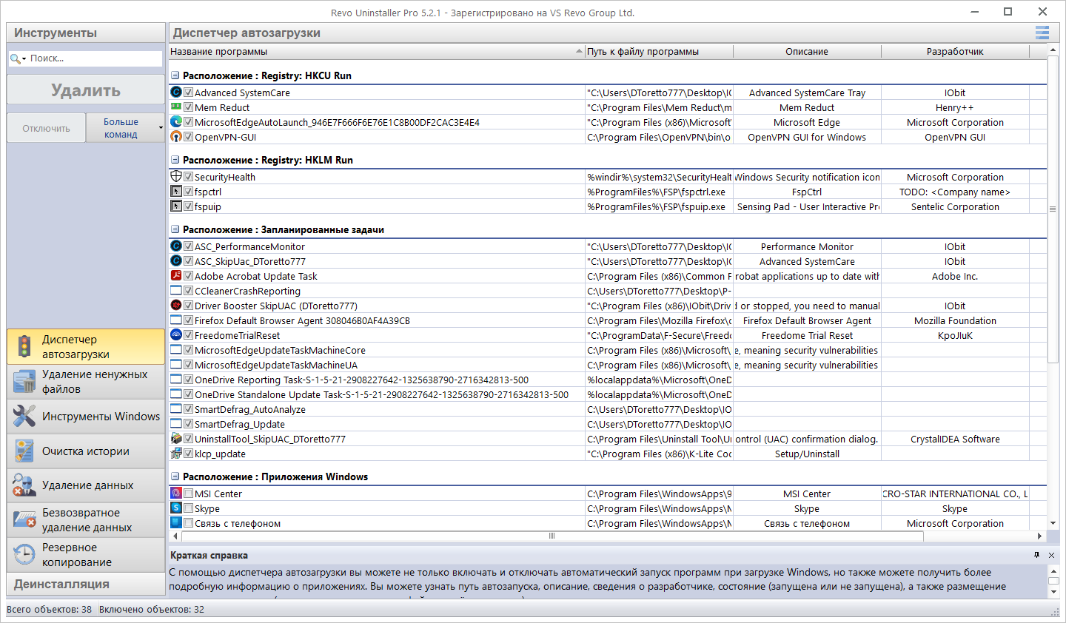Click the traffic light icon of Диспетчер автозагрузки
Viewport: 1066px width, 623px height.
click(x=24, y=346)
